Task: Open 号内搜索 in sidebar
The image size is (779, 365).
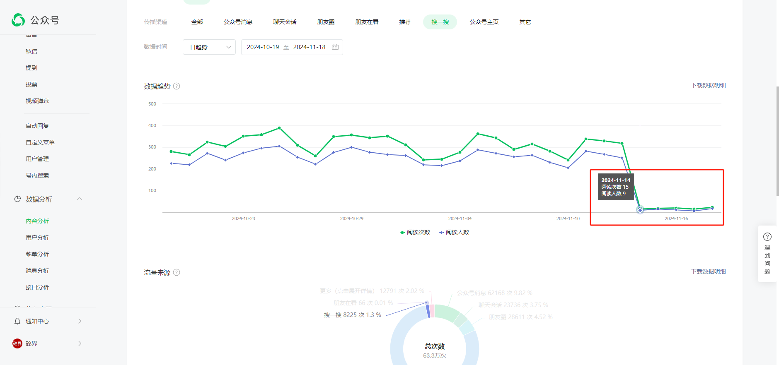Action: [37, 175]
